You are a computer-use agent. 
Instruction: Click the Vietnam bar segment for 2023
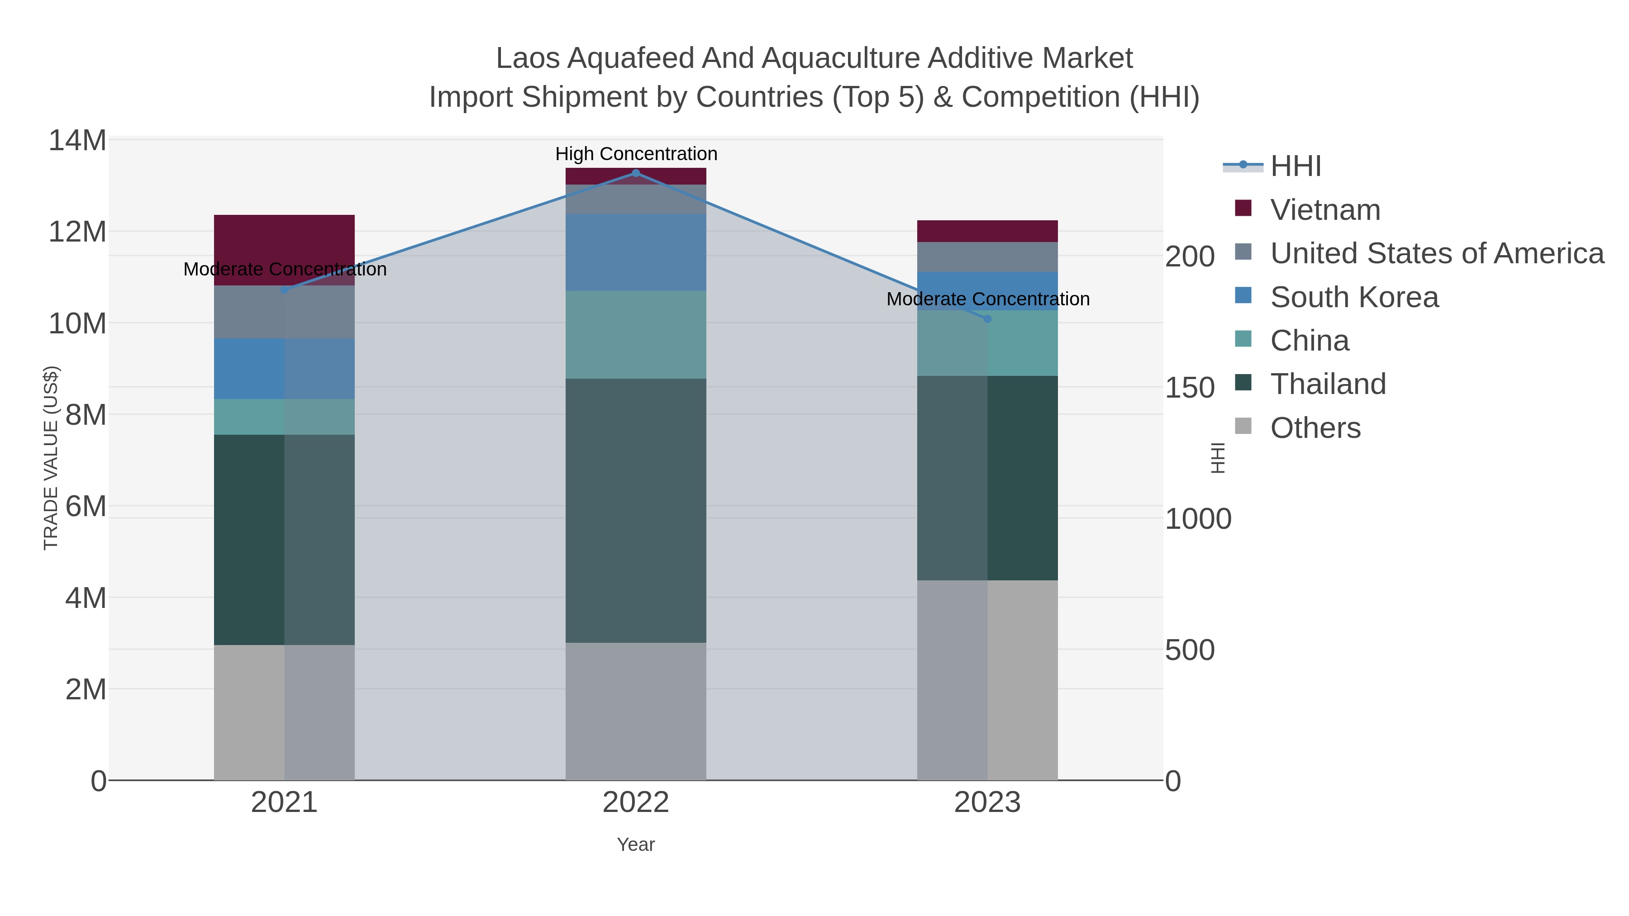pyautogui.click(x=988, y=231)
